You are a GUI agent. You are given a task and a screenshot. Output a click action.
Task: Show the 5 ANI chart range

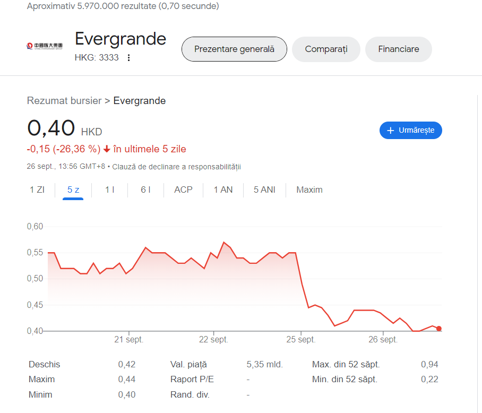[x=264, y=190]
